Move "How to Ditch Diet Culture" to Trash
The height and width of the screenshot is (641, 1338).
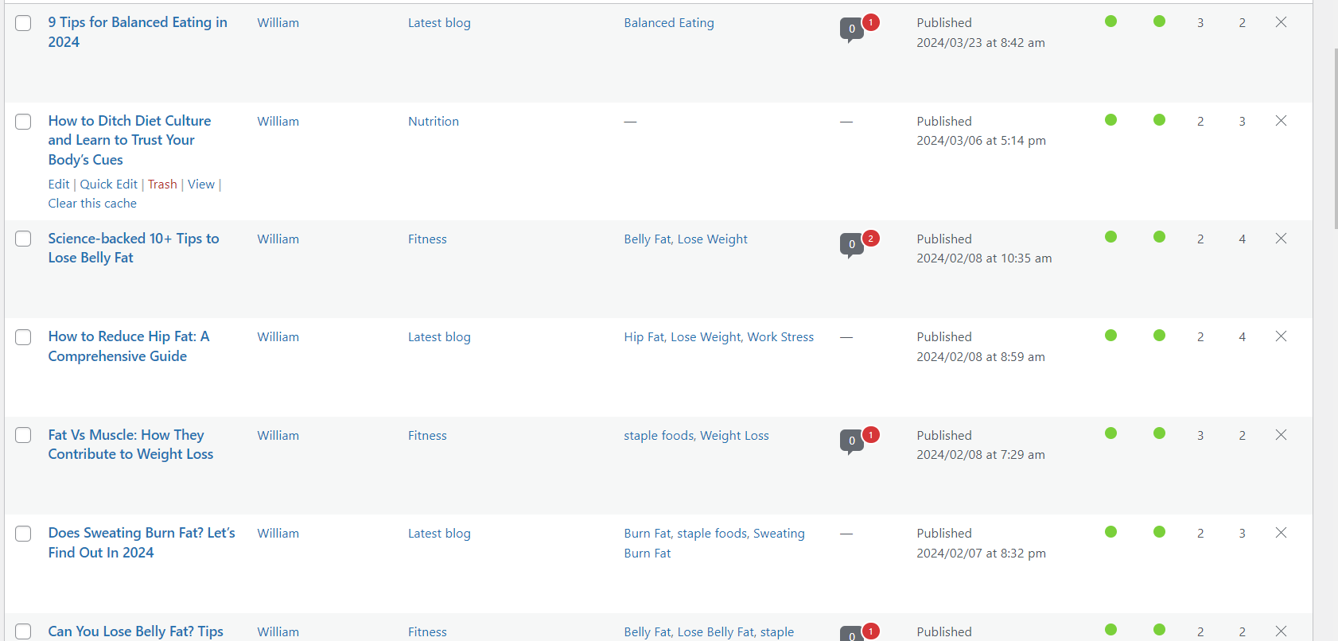point(161,184)
